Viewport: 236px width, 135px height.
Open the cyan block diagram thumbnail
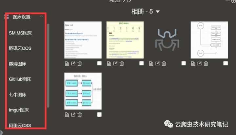(x=83, y=91)
